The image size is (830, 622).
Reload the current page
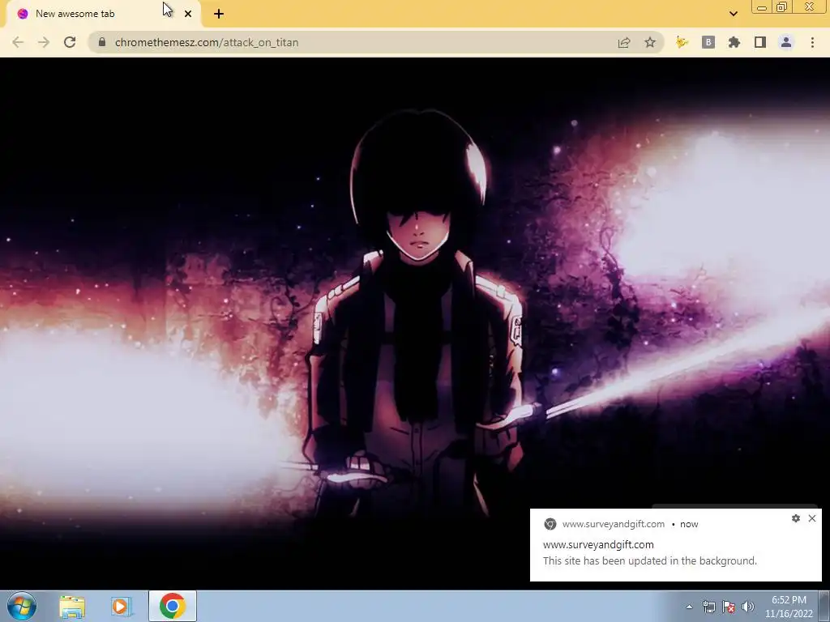(70, 42)
